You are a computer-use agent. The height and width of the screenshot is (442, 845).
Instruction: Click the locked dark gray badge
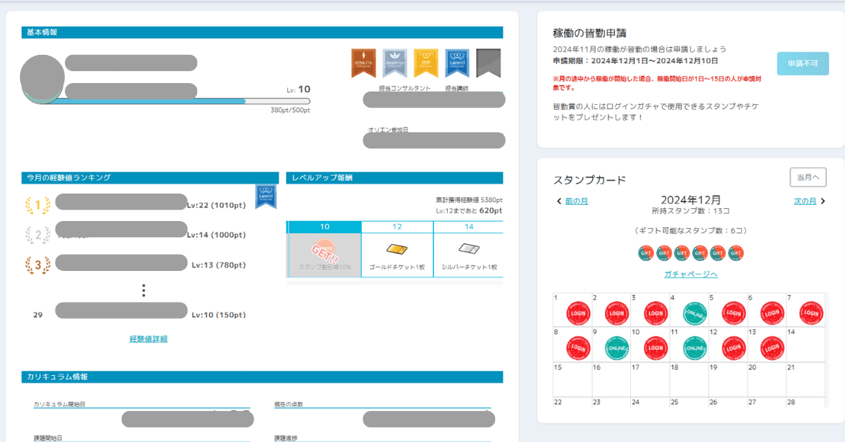tap(488, 63)
